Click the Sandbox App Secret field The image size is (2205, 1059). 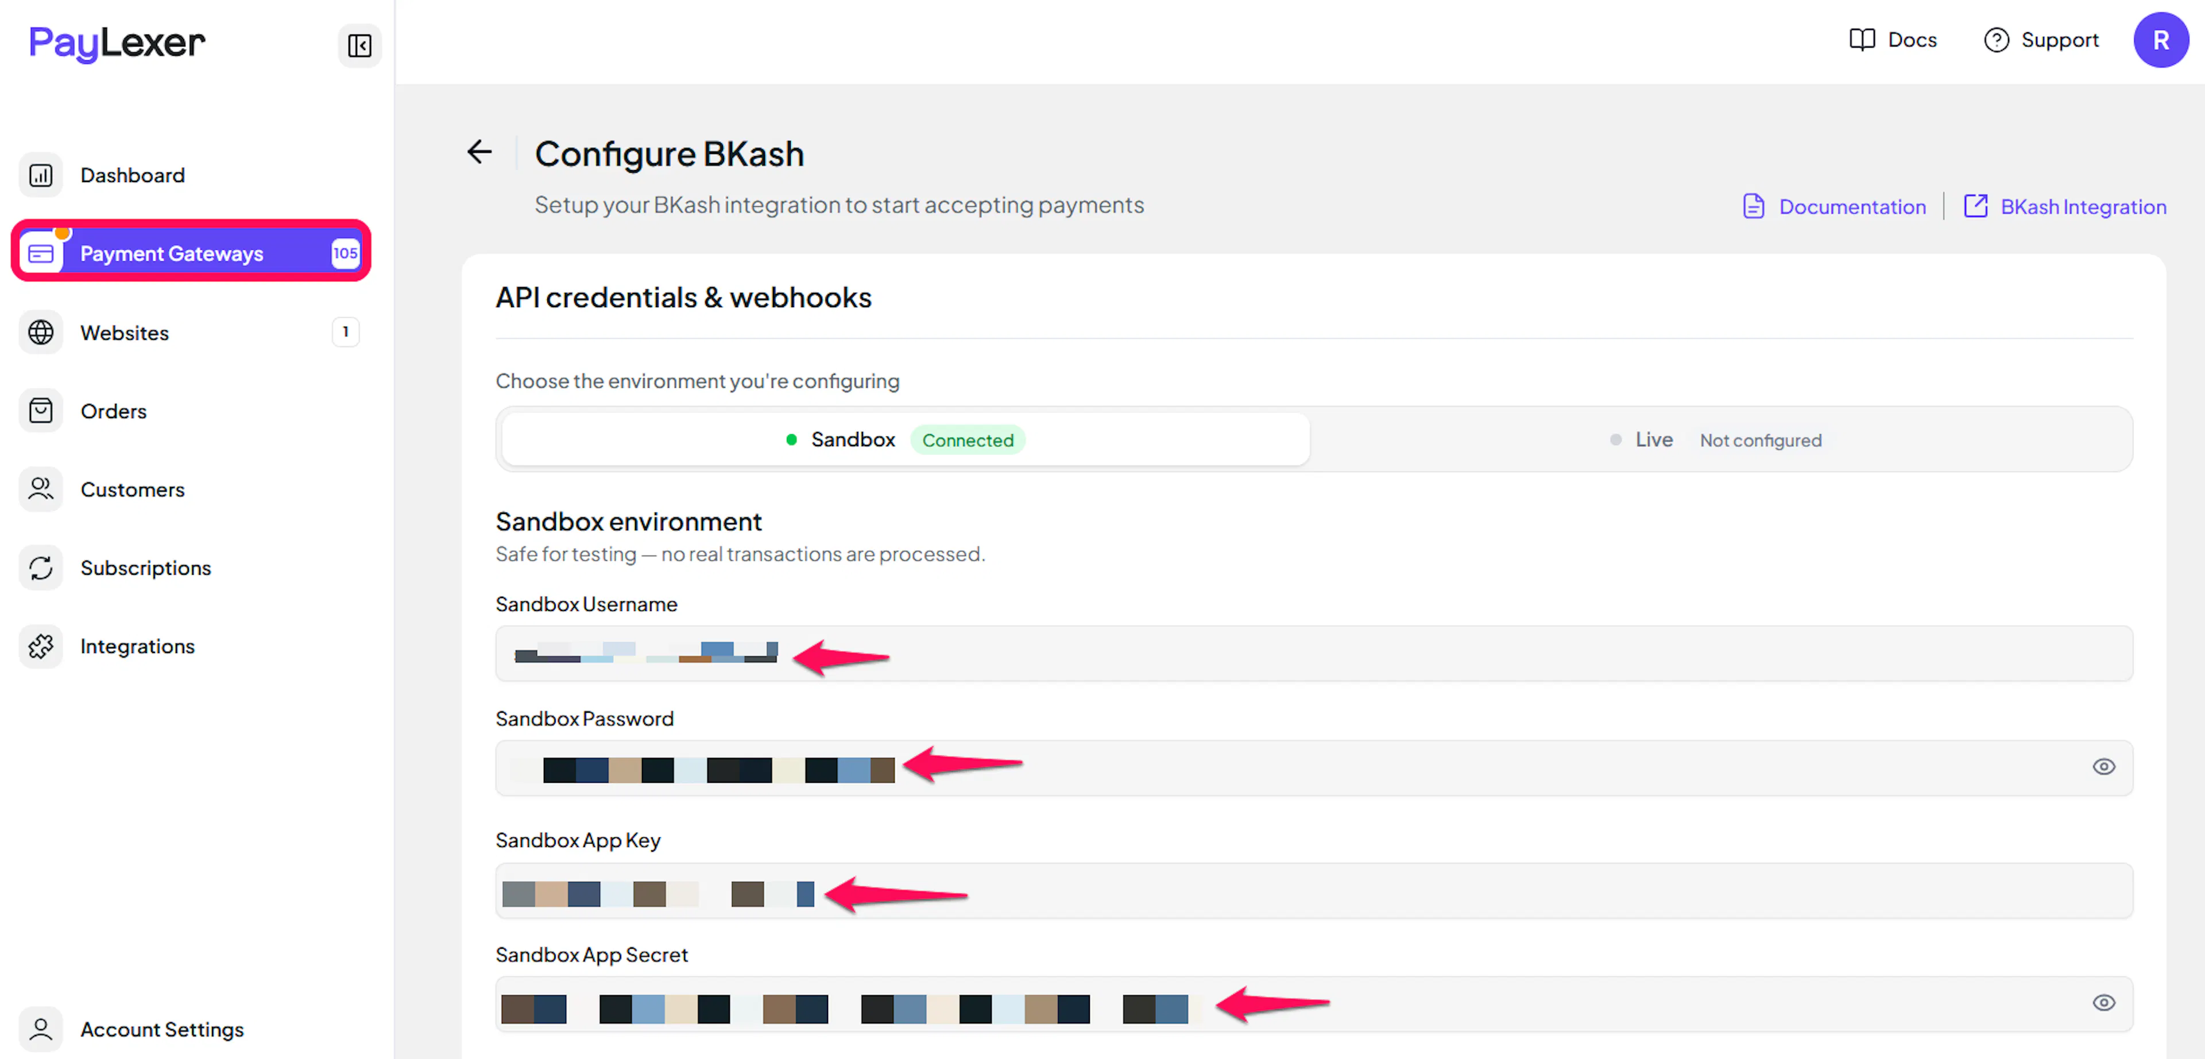[x=1314, y=1004]
